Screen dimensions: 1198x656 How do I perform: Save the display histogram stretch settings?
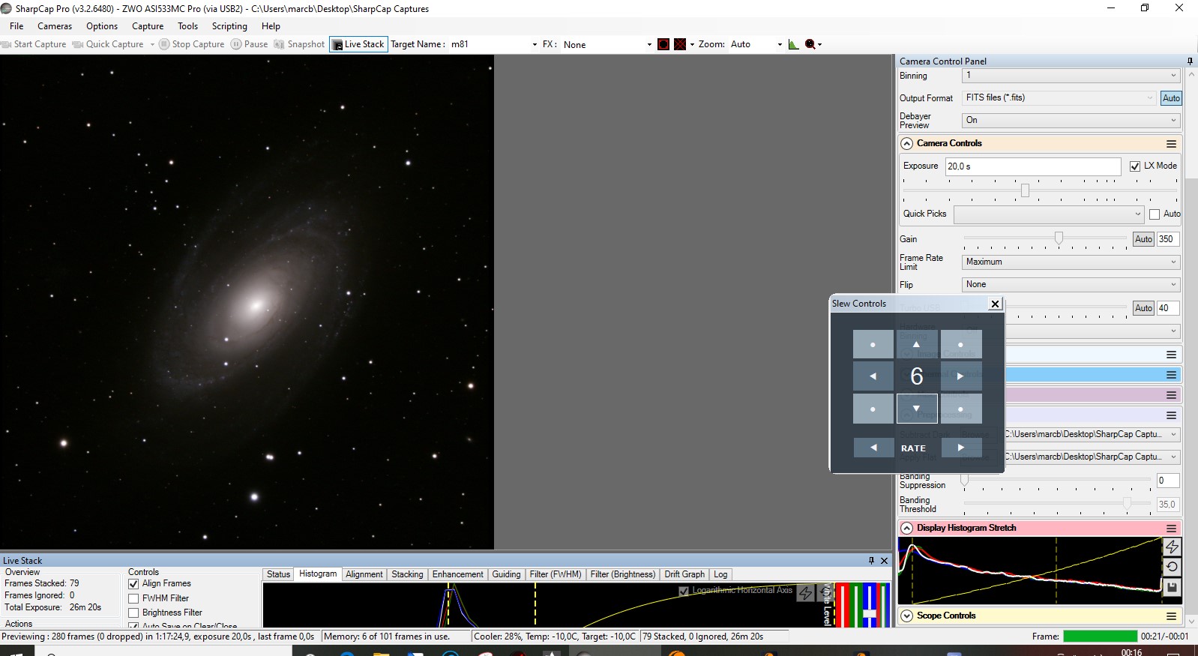point(1172,587)
